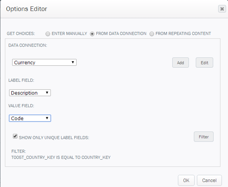
Task: Click the arrow on the Currency dropdown
Action: click(x=73, y=62)
